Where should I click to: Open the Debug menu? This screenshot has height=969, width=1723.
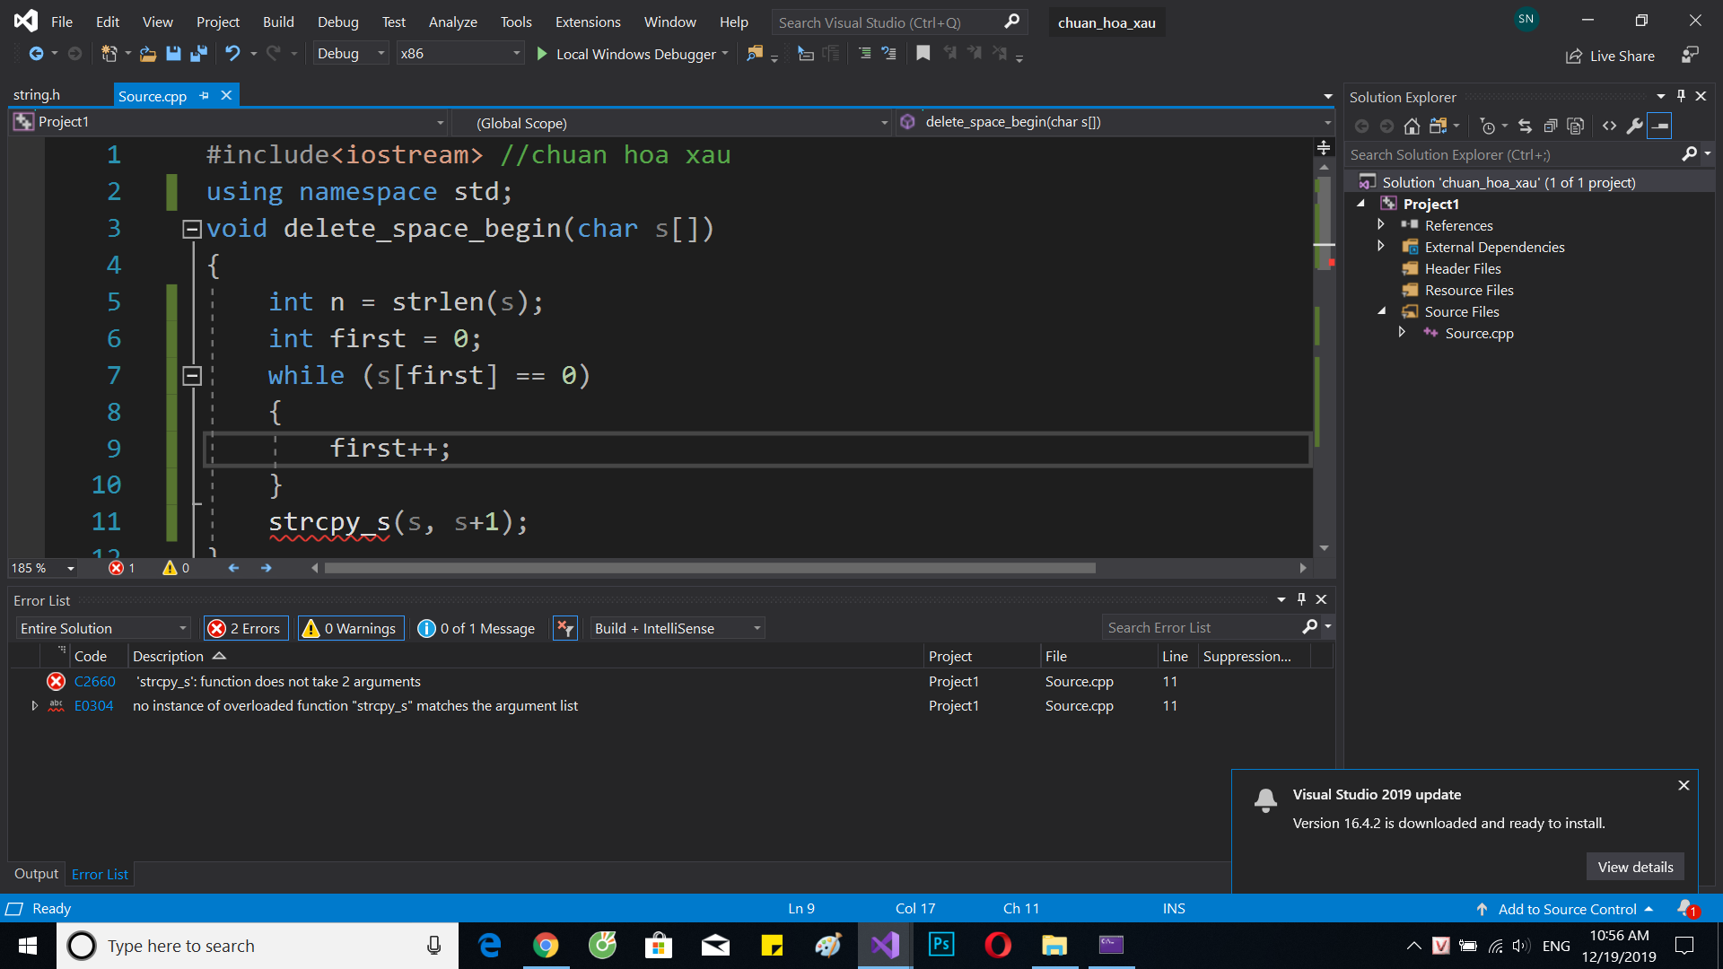[x=337, y=22]
